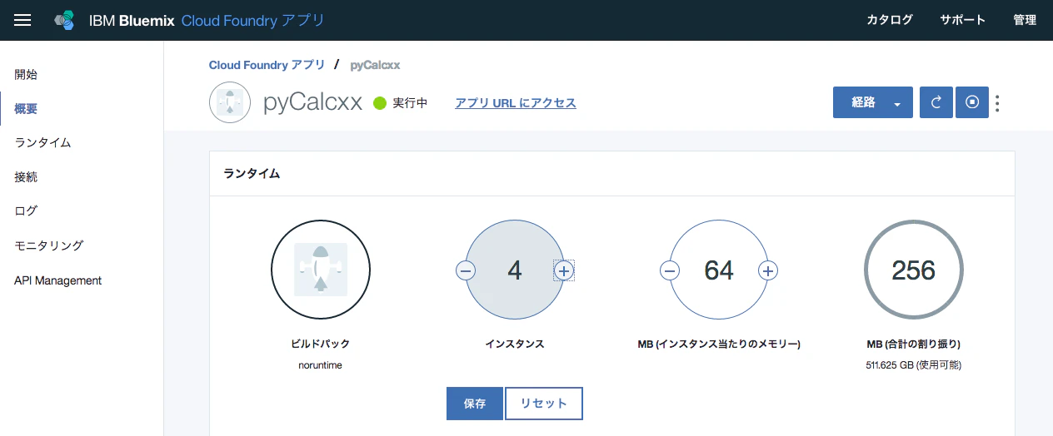Image resolution: width=1053 pixels, height=436 pixels.
Task: Click the リセット reset button
Action: click(x=544, y=404)
